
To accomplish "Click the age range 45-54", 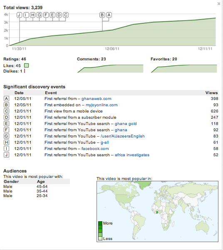I will pos(42,187).
